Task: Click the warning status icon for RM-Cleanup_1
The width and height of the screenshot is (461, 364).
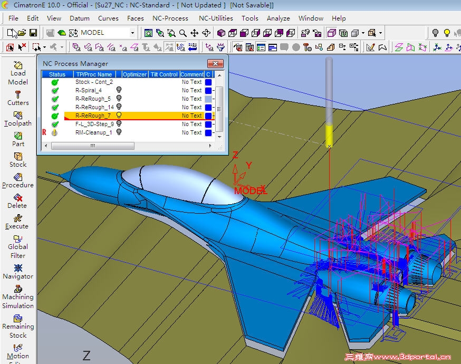Action: 54,132
